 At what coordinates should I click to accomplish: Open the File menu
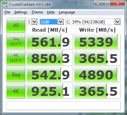7,12
